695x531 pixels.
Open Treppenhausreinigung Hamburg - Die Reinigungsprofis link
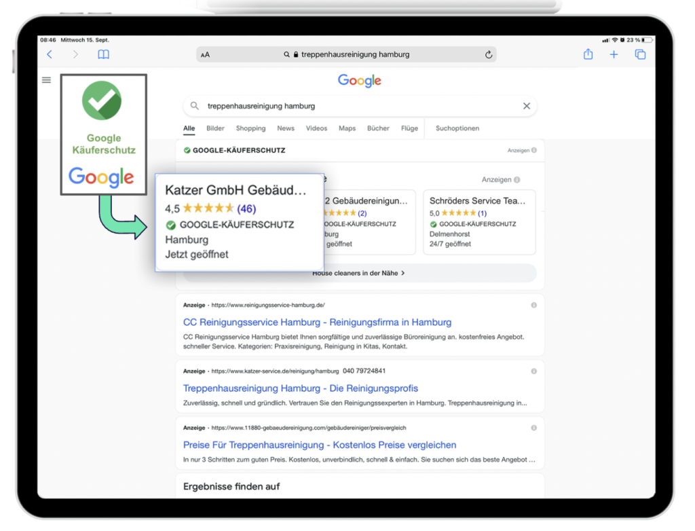coord(300,388)
